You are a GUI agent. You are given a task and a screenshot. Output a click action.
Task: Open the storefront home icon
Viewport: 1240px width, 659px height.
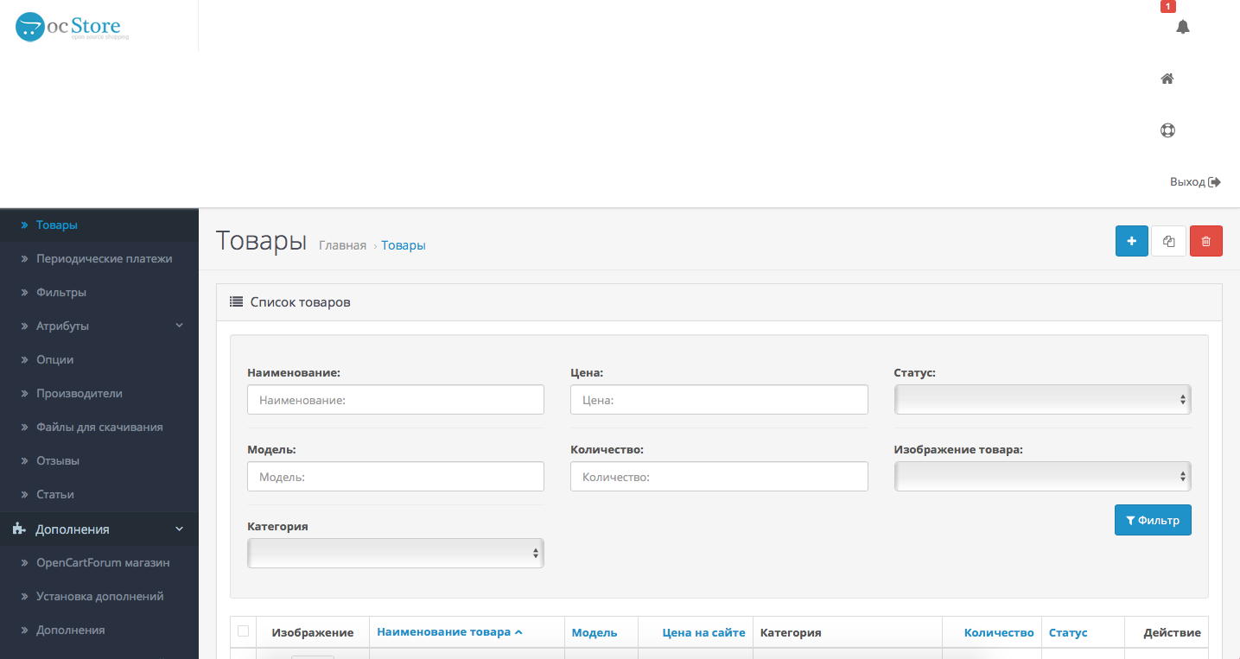[1167, 79]
